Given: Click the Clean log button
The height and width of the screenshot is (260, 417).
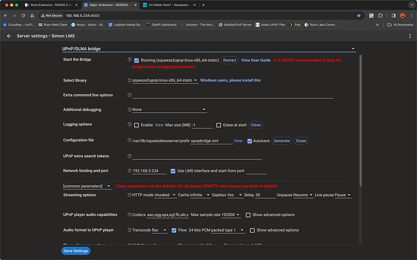Looking at the screenshot, I should 256,125.
